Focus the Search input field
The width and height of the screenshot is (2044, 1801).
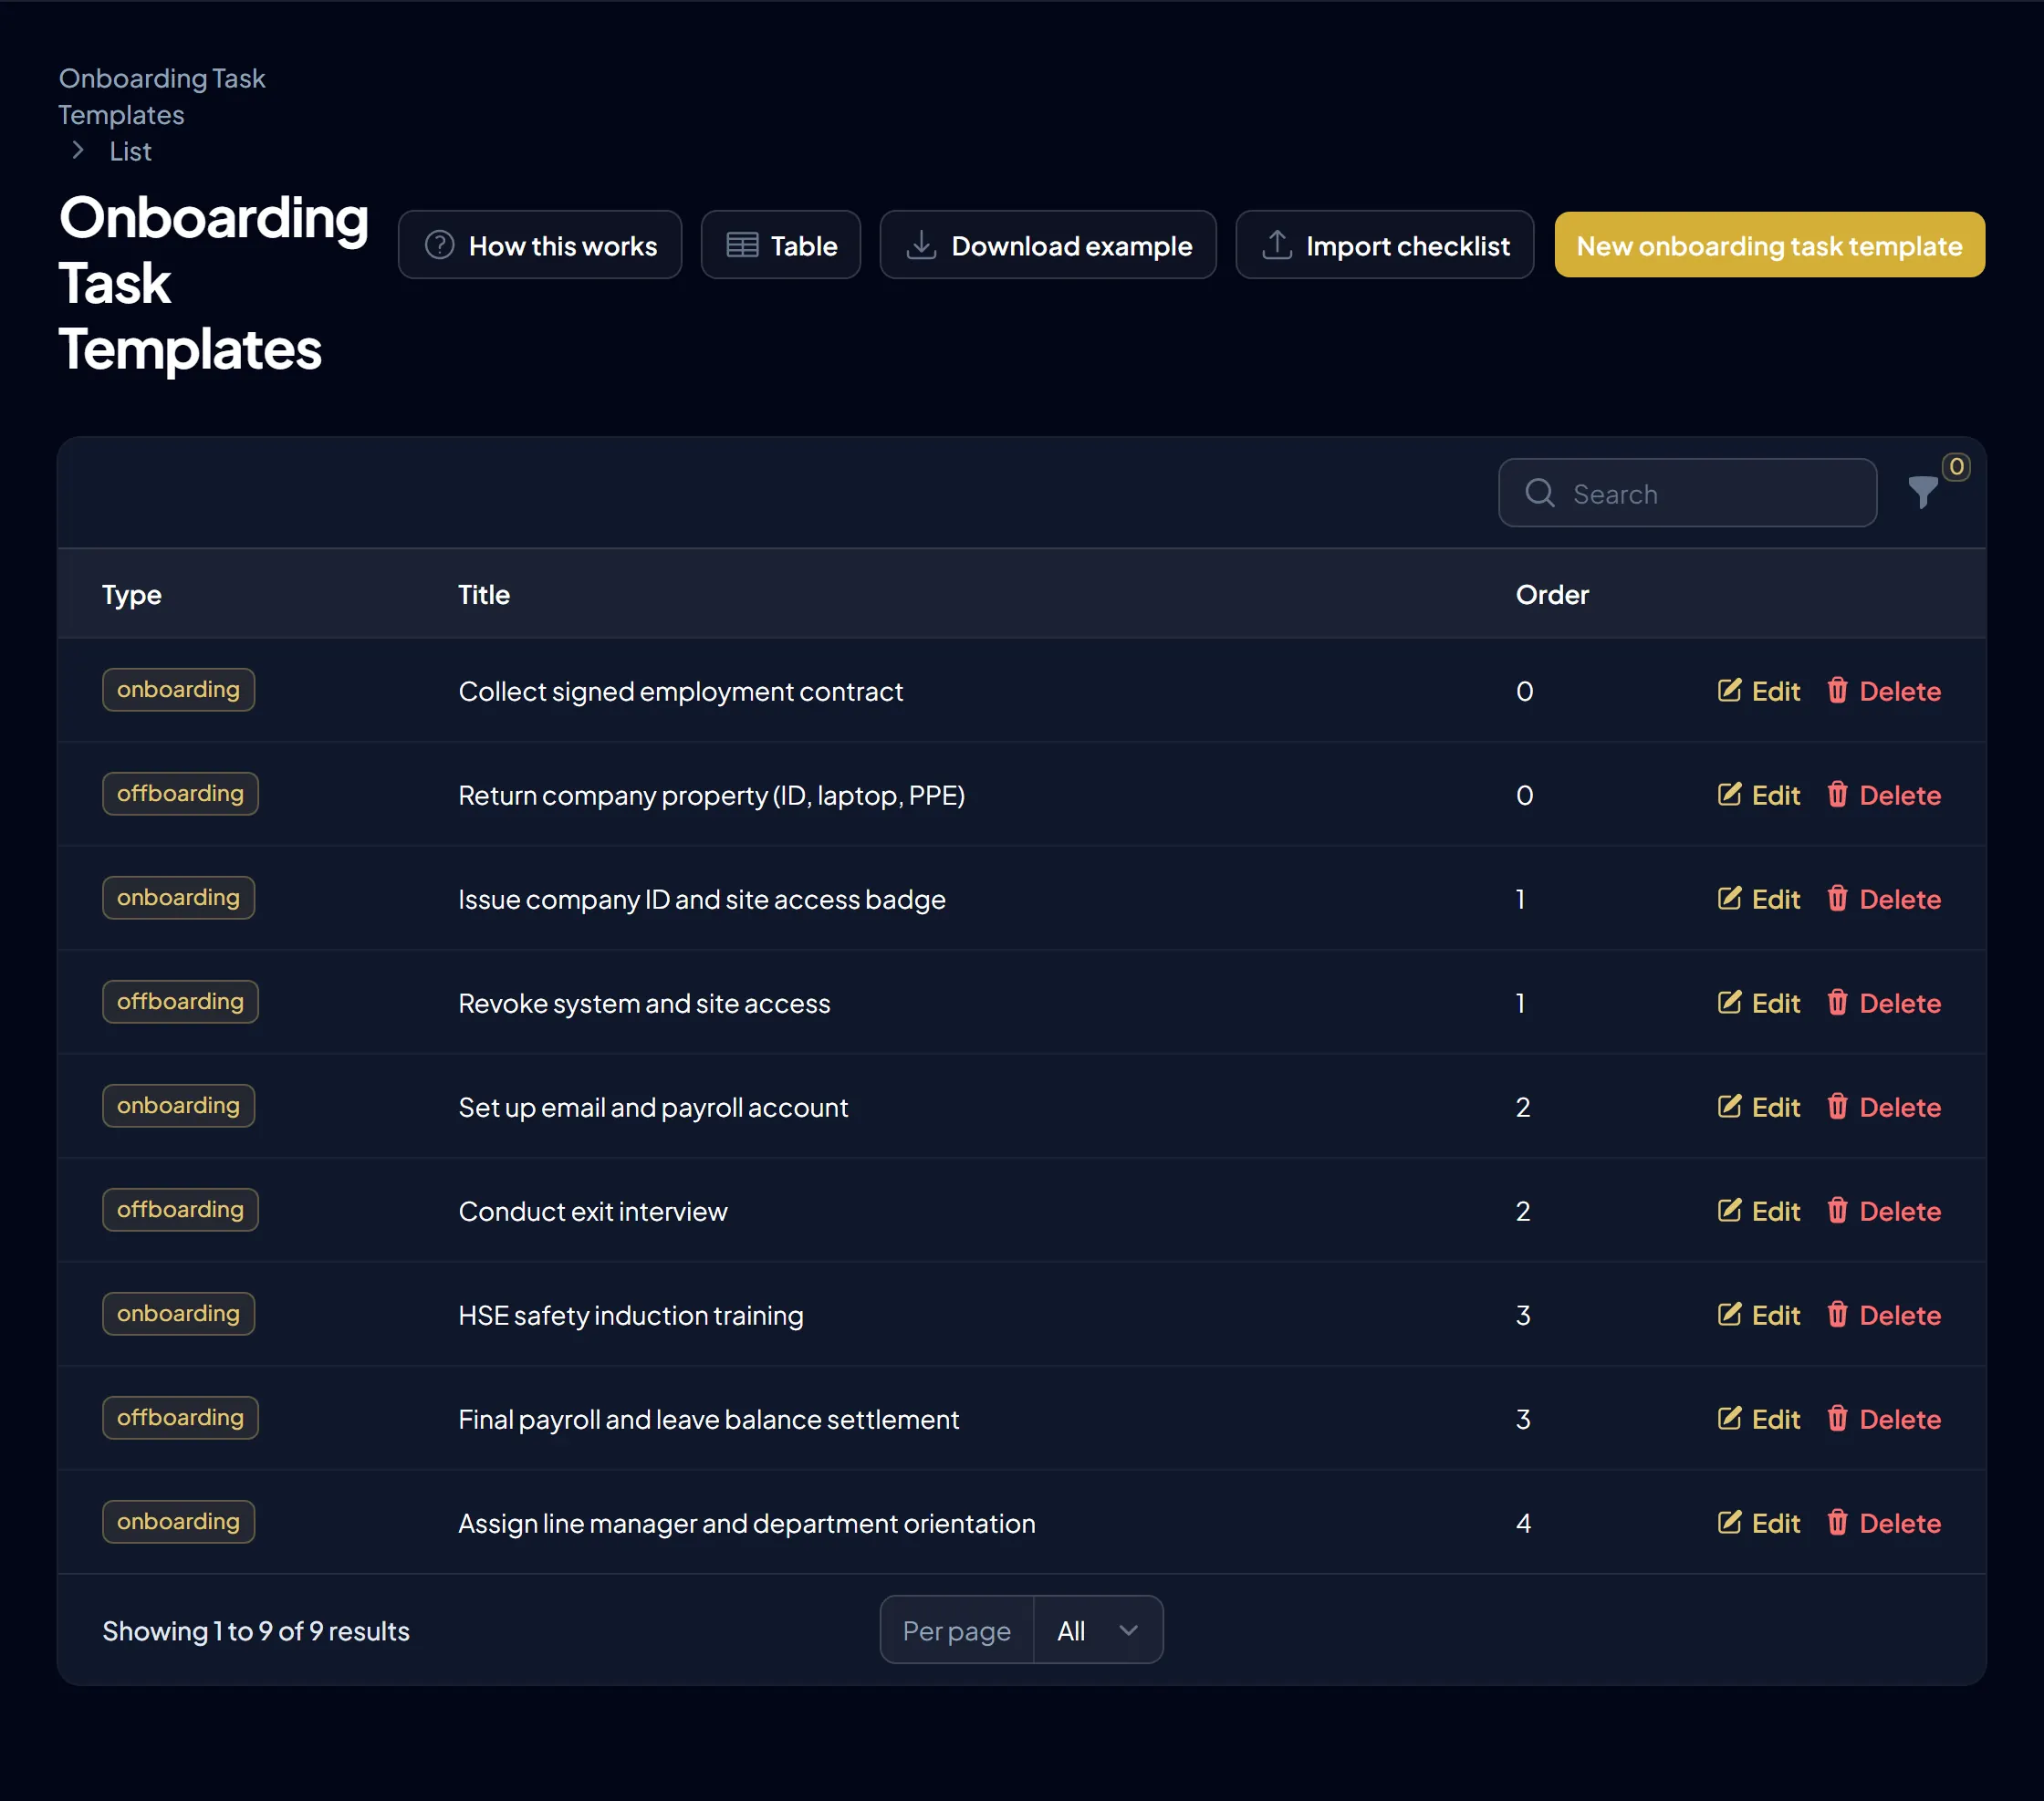pos(1687,493)
